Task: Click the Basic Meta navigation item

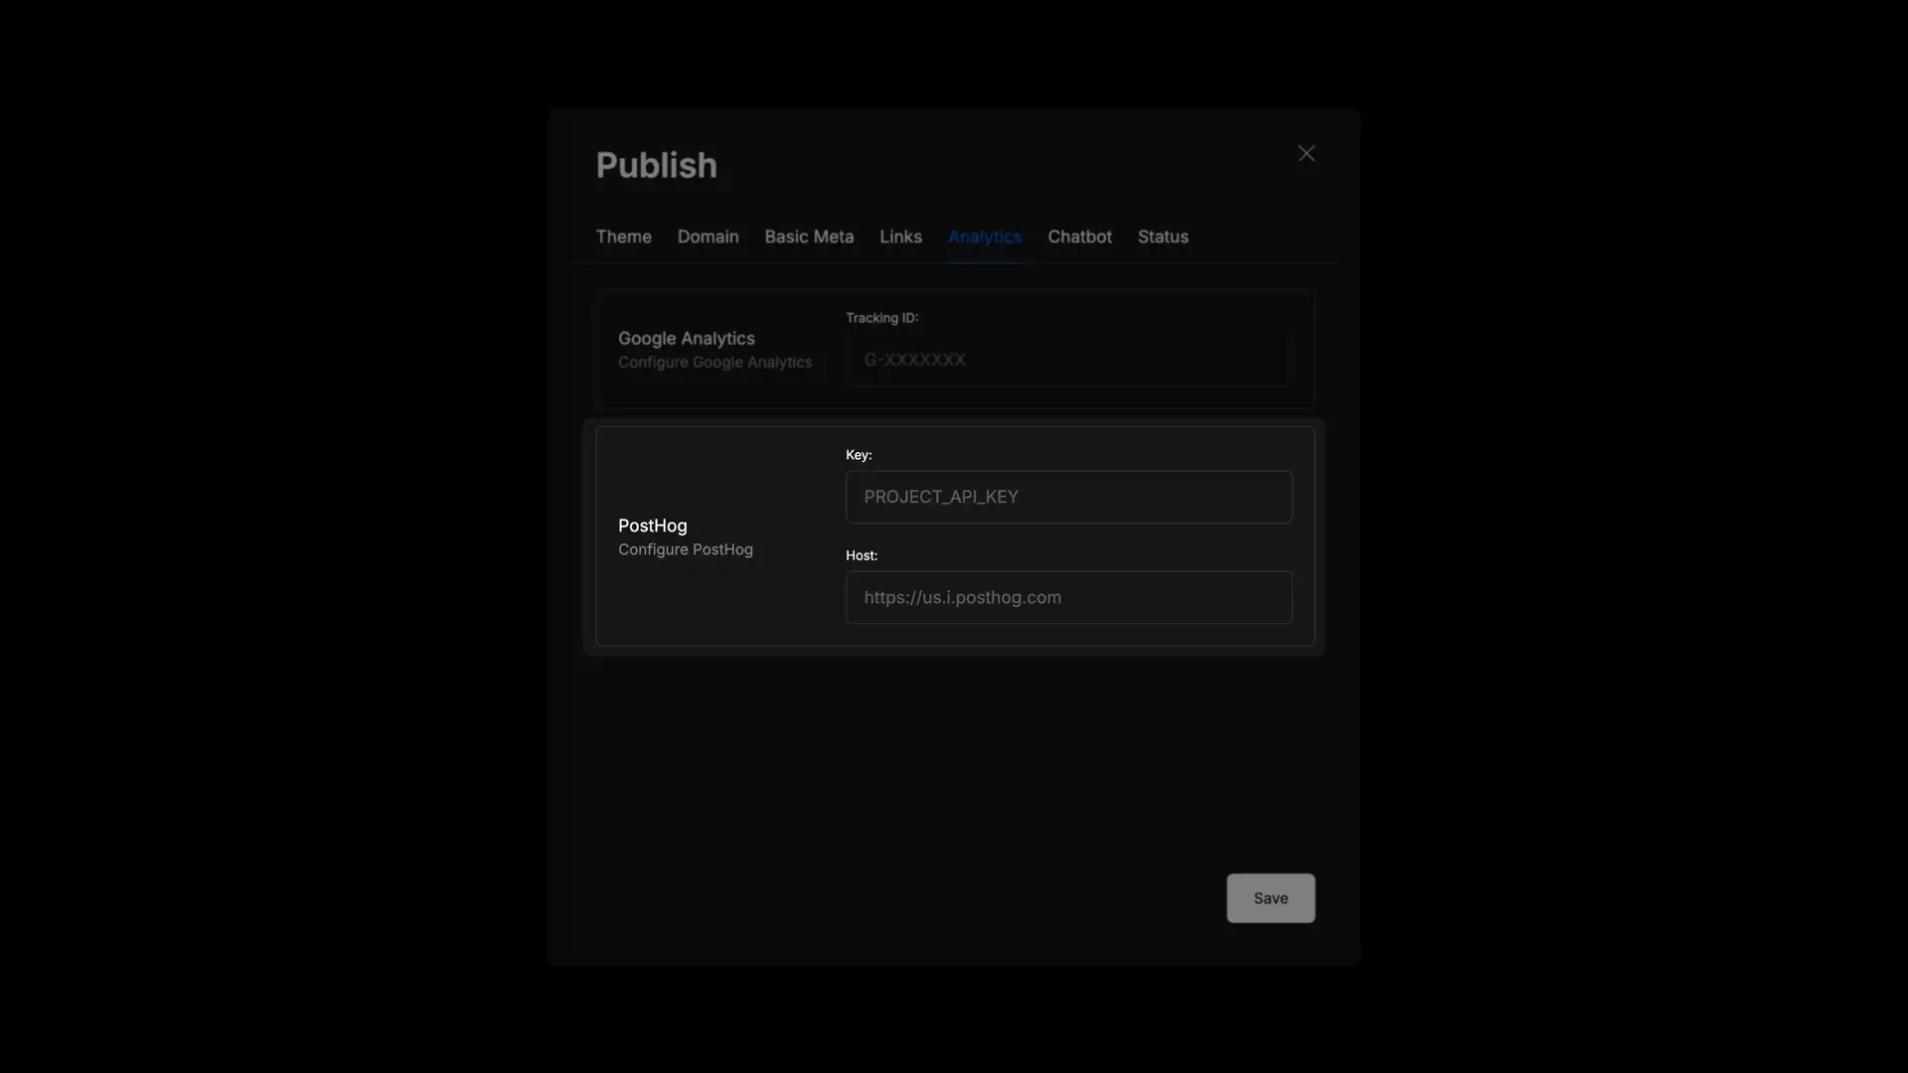Action: [x=809, y=235]
